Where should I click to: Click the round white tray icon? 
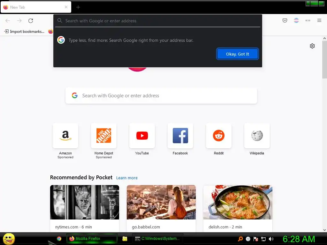tap(248, 239)
